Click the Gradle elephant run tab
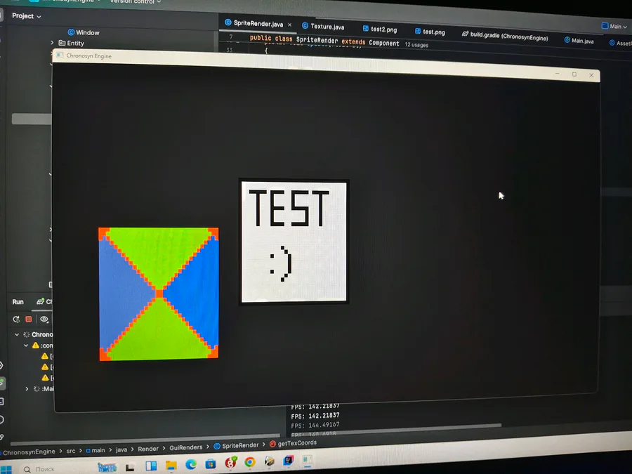Screen dimensions: 632x474 point(44,301)
